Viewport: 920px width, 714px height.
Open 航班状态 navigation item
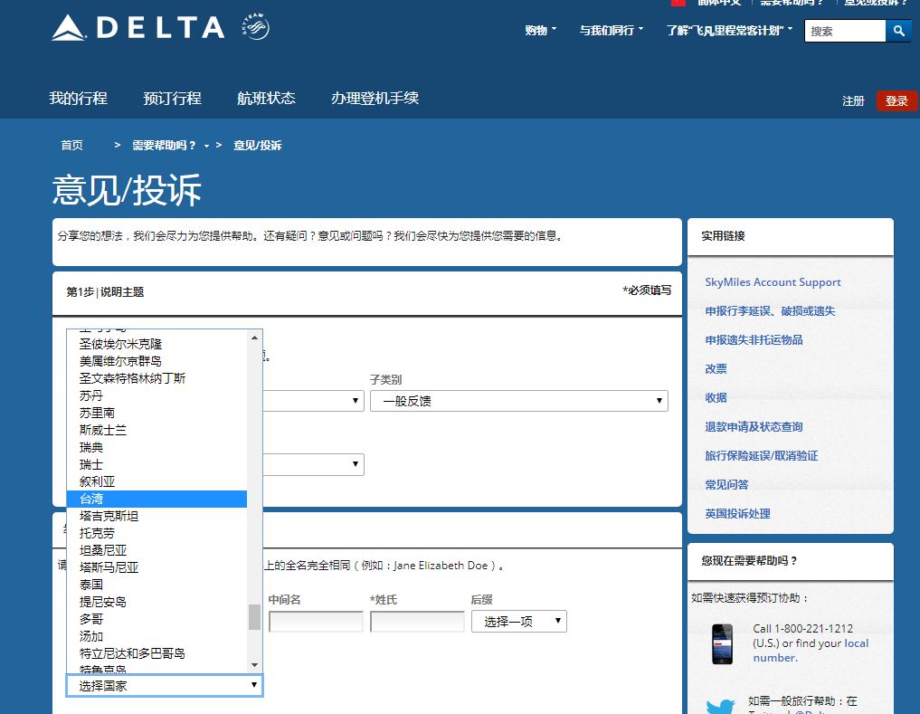pos(266,98)
